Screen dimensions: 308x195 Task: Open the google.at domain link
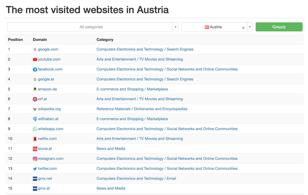pyautogui.click(x=46, y=79)
